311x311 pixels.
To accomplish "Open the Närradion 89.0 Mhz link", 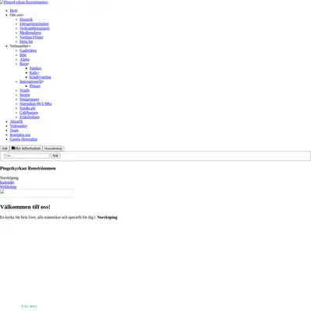I will pyautogui.click(x=36, y=103).
